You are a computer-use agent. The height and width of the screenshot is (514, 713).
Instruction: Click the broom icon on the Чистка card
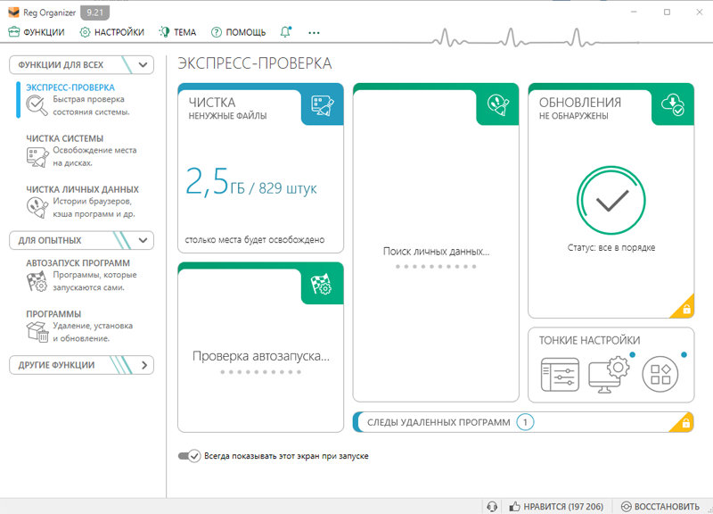(x=323, y=105)
